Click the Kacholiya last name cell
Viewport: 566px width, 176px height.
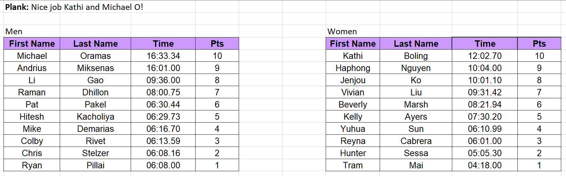tap(95, 116)
